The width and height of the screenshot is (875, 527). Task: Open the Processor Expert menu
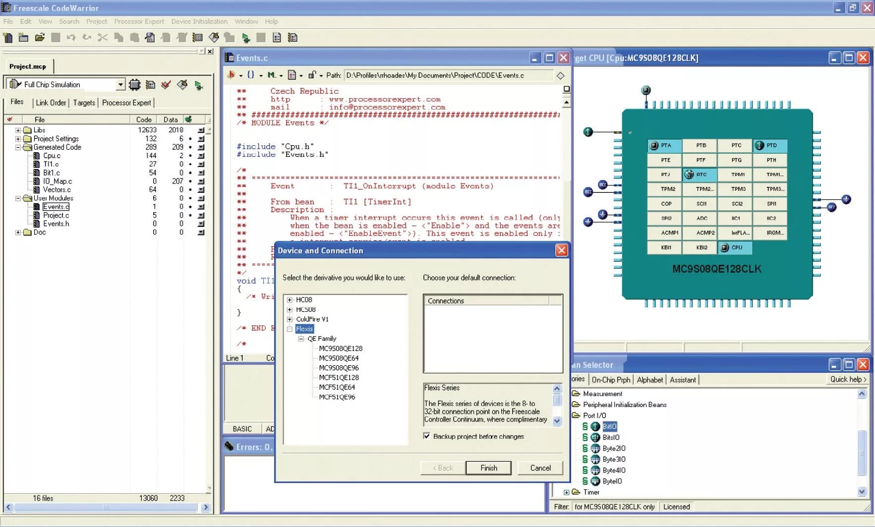139,21
